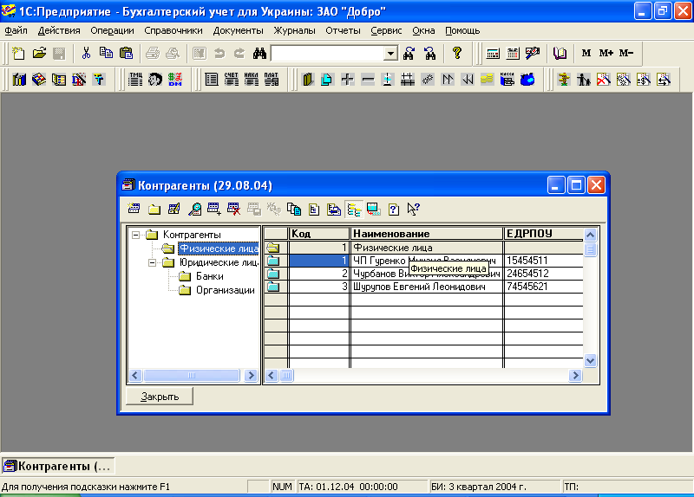Open the Syntax Assistant book icon

(x=560, y=54)
